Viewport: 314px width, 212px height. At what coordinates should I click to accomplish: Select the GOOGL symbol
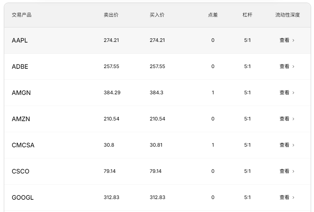[x=23, y=198]
